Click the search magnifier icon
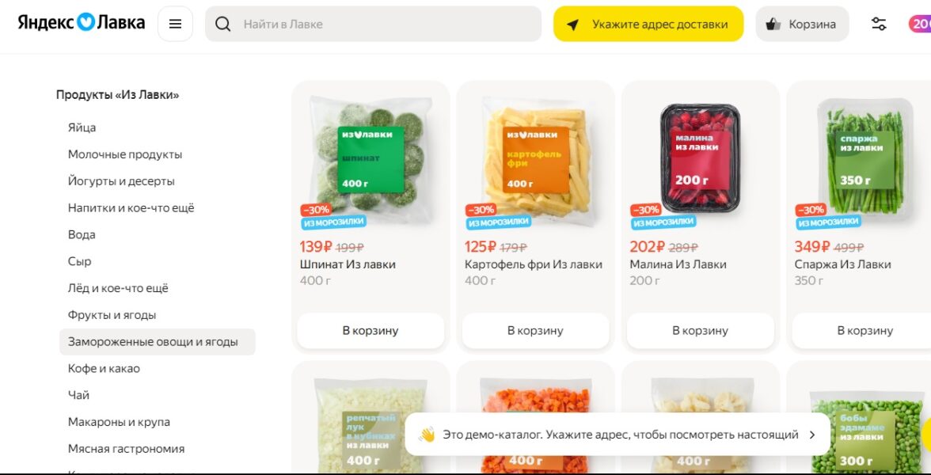Image resolution: width=931 pixels, height=475 pixels. tap(222, 25)
